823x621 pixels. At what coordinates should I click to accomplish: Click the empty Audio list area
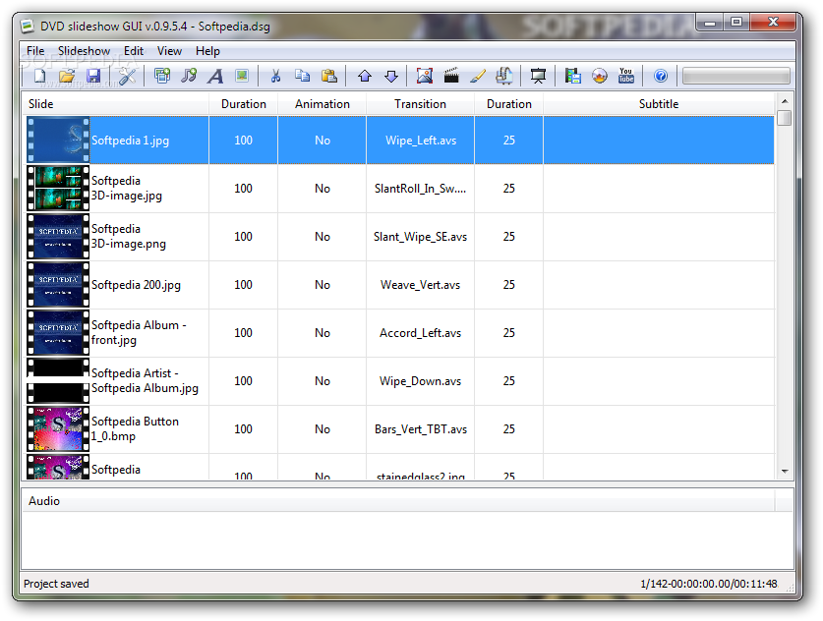pyautogui.click(x=407, y=540)
